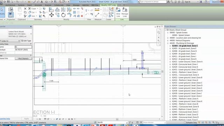Open the Manage ribbon tab
224x126 pixels.
(x=76, y=5)
